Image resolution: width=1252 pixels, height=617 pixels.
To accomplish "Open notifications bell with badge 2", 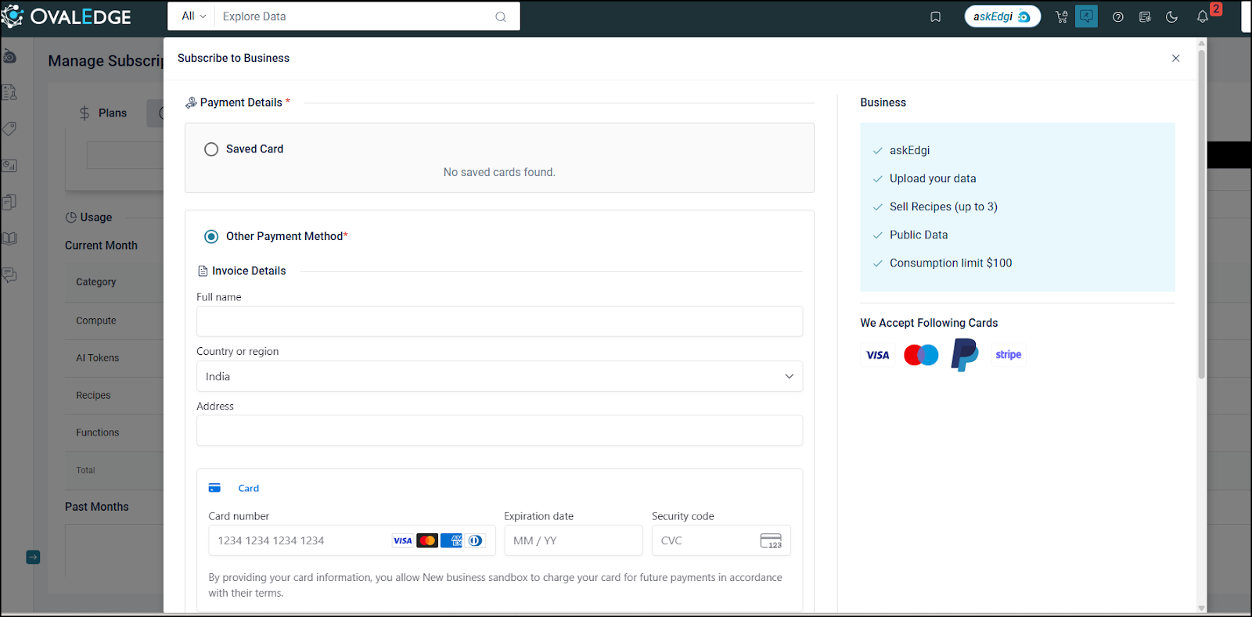I will click(1203, 16).
